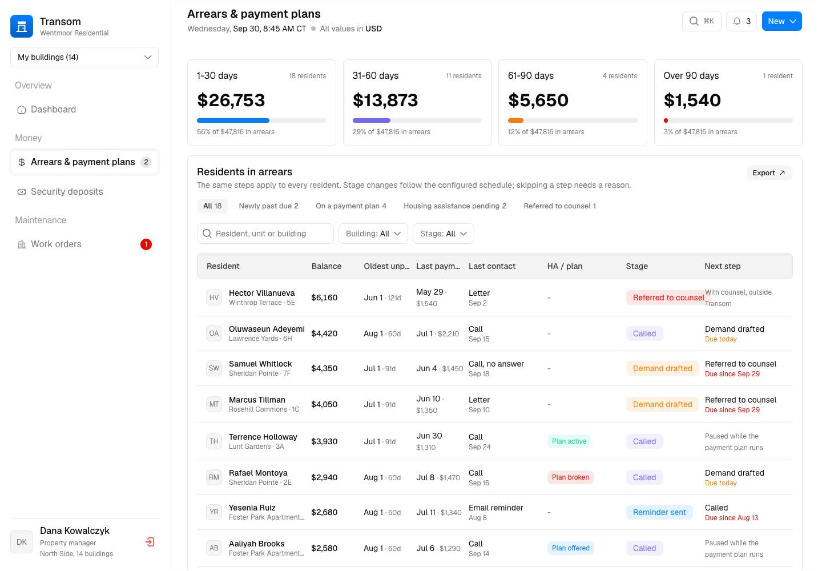Screen dimensions: 822x571
Task: Click the Dashboard home icon
Action: pos(22,110)
